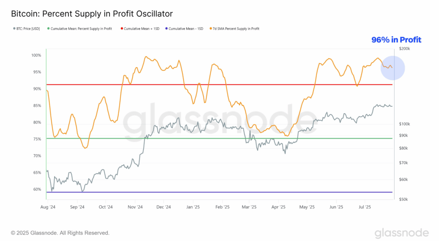Click the blue highlighted circle at chart end
Image resolution: width=439 pixels, height=241 pixels.
pyautogui.click(x=393, y=68)
